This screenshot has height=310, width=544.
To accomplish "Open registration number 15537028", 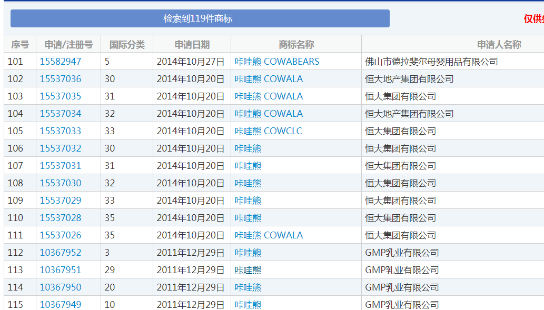I will click(61, 217).
